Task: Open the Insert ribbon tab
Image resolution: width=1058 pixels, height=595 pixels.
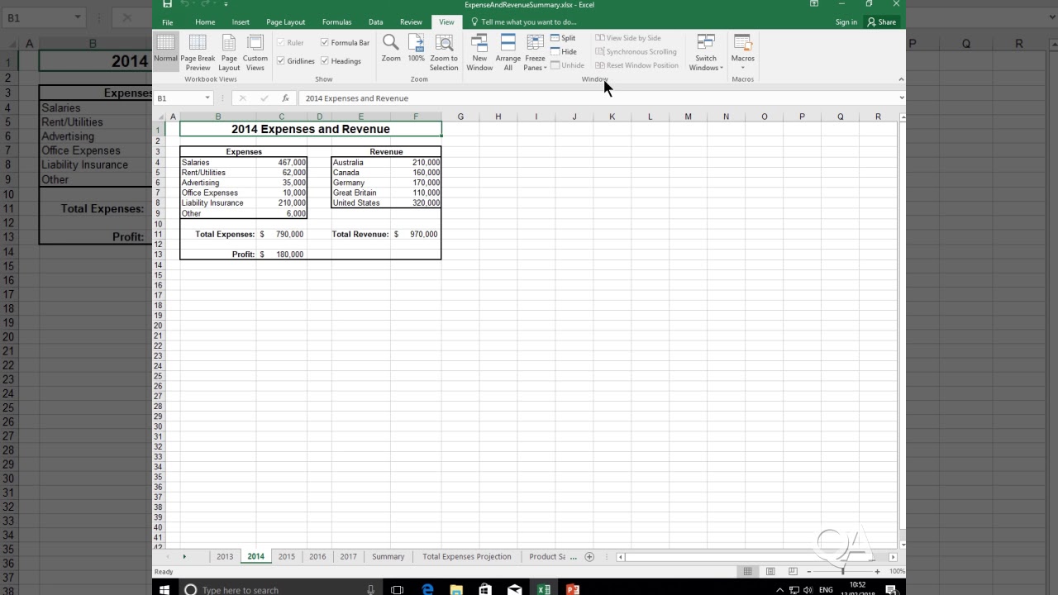Action: point(241,22)
